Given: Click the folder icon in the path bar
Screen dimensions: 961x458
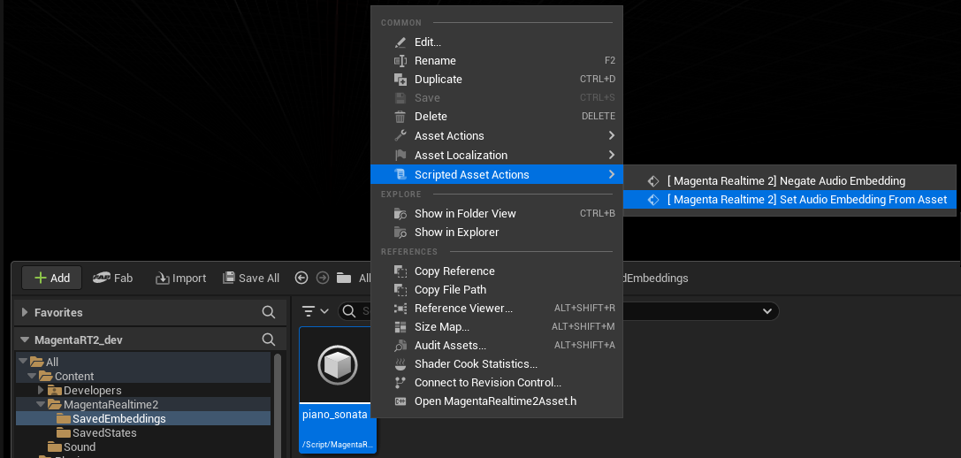Looking at the screenshot, I should (x=344, y=278).
